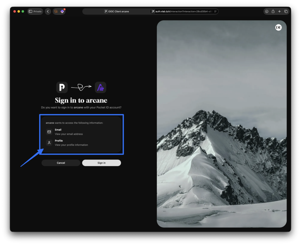Viewport: 301px width, 245px height.
Task: Click the Pocket ID P logo
Action: [62, 87]
